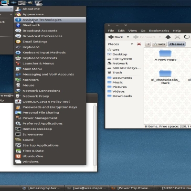
Task: Expand the Back history dropdown arrow
Action: pyautogui.click(x=128, y=37)
